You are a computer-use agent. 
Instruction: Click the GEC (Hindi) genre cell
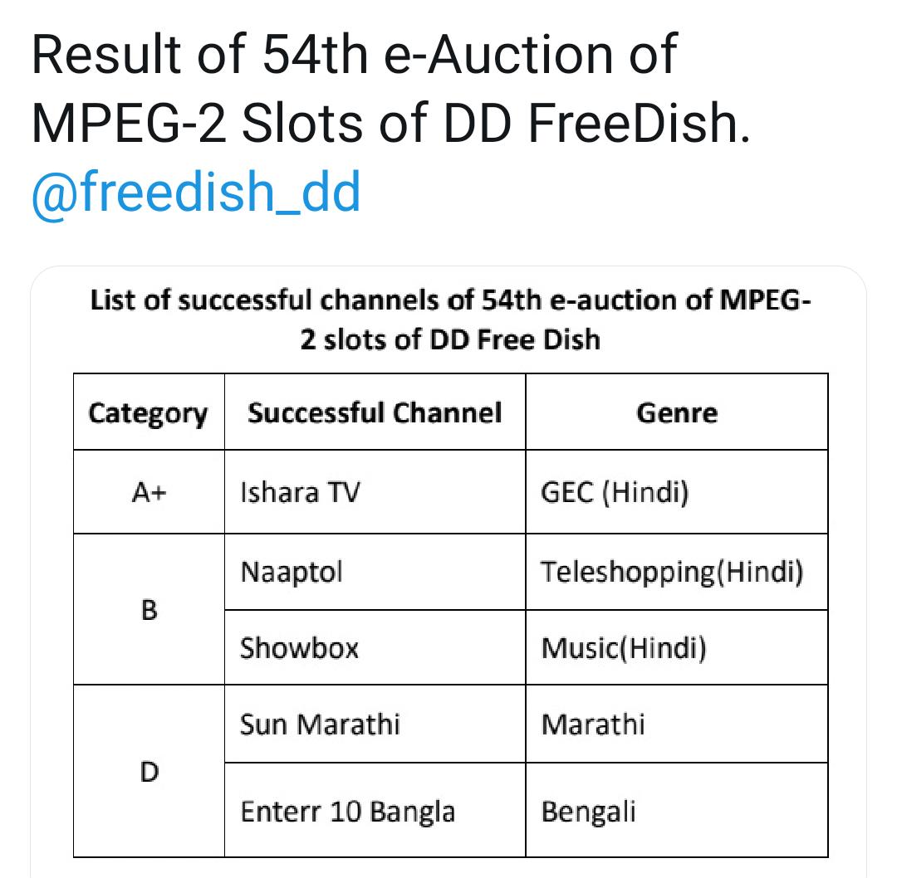pyautogui.click(x=677, y=492)
